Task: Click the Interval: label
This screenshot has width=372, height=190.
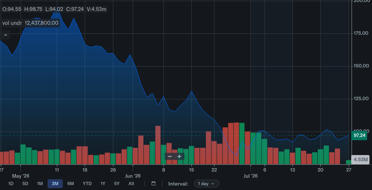Action: (x=178, y=184)
